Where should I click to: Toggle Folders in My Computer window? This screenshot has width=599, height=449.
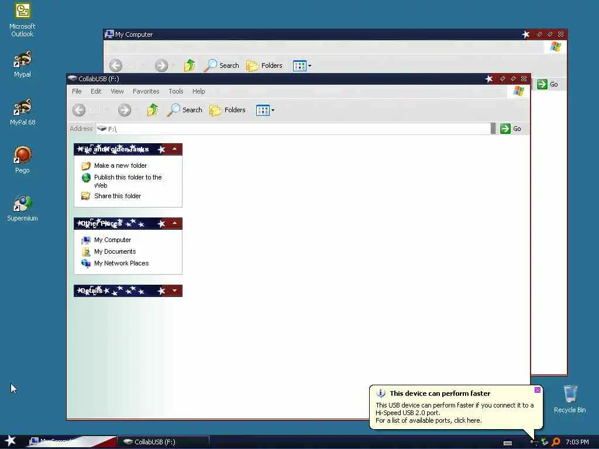click(x=264, y=65)
